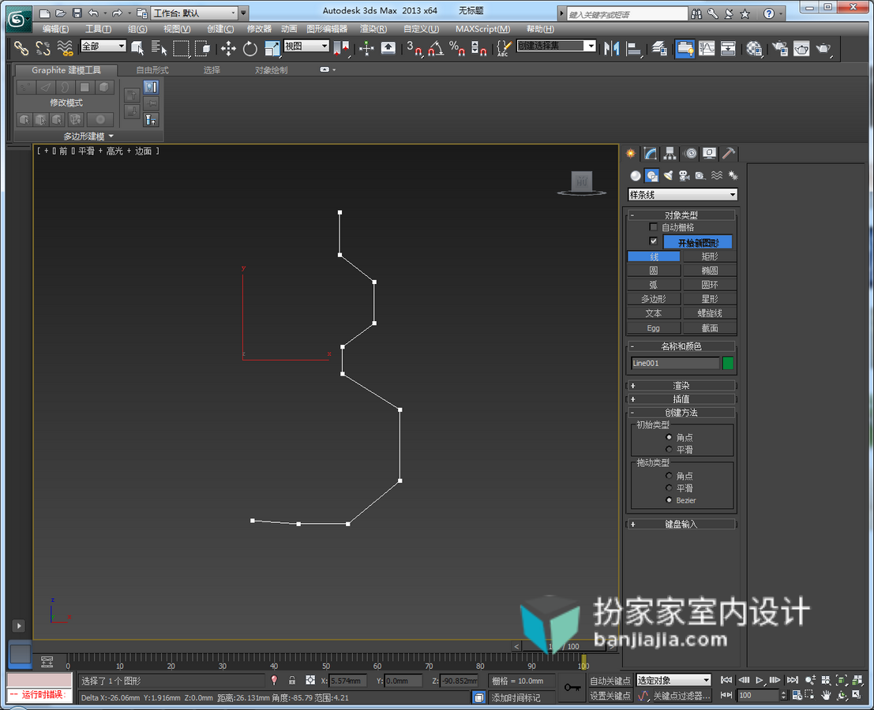The image size is (874, 710).
Task: Enable the 自动栅格 checkbox
Action: pos(653,226)
